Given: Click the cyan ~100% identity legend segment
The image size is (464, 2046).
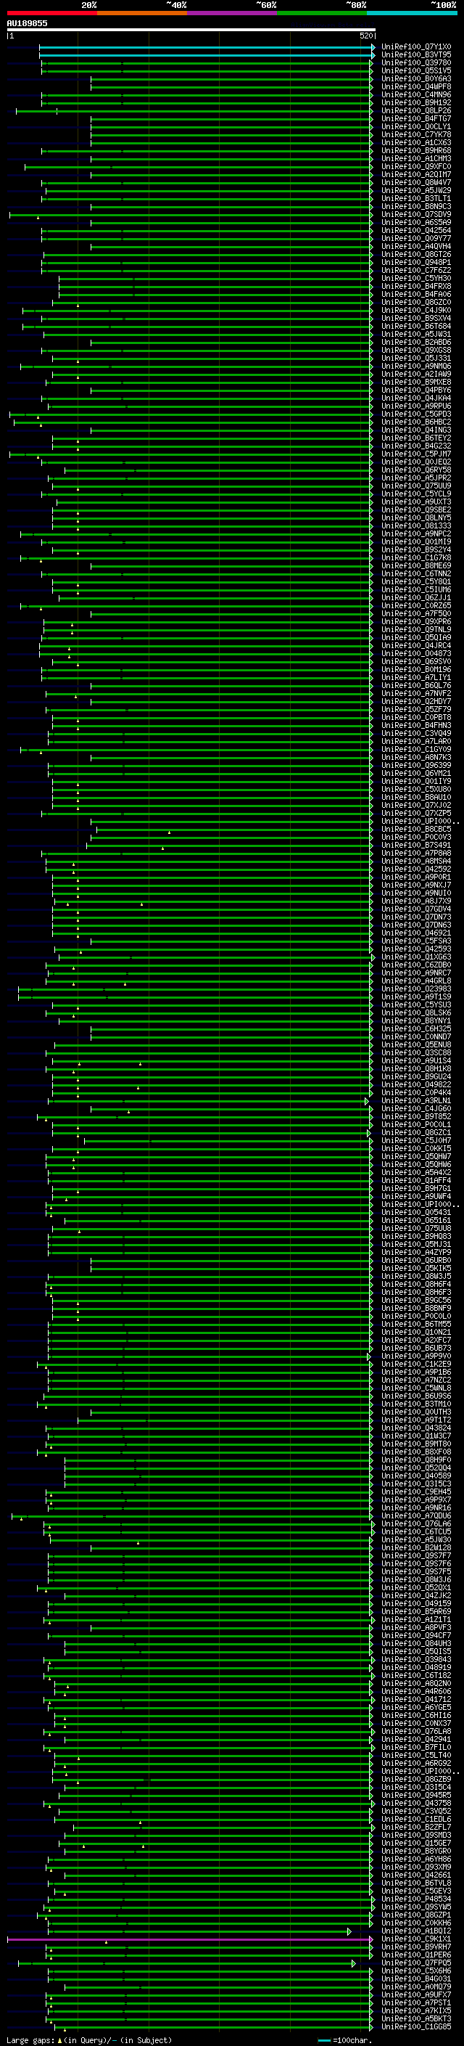Looking at the screenshot, I should pos(412,13).
